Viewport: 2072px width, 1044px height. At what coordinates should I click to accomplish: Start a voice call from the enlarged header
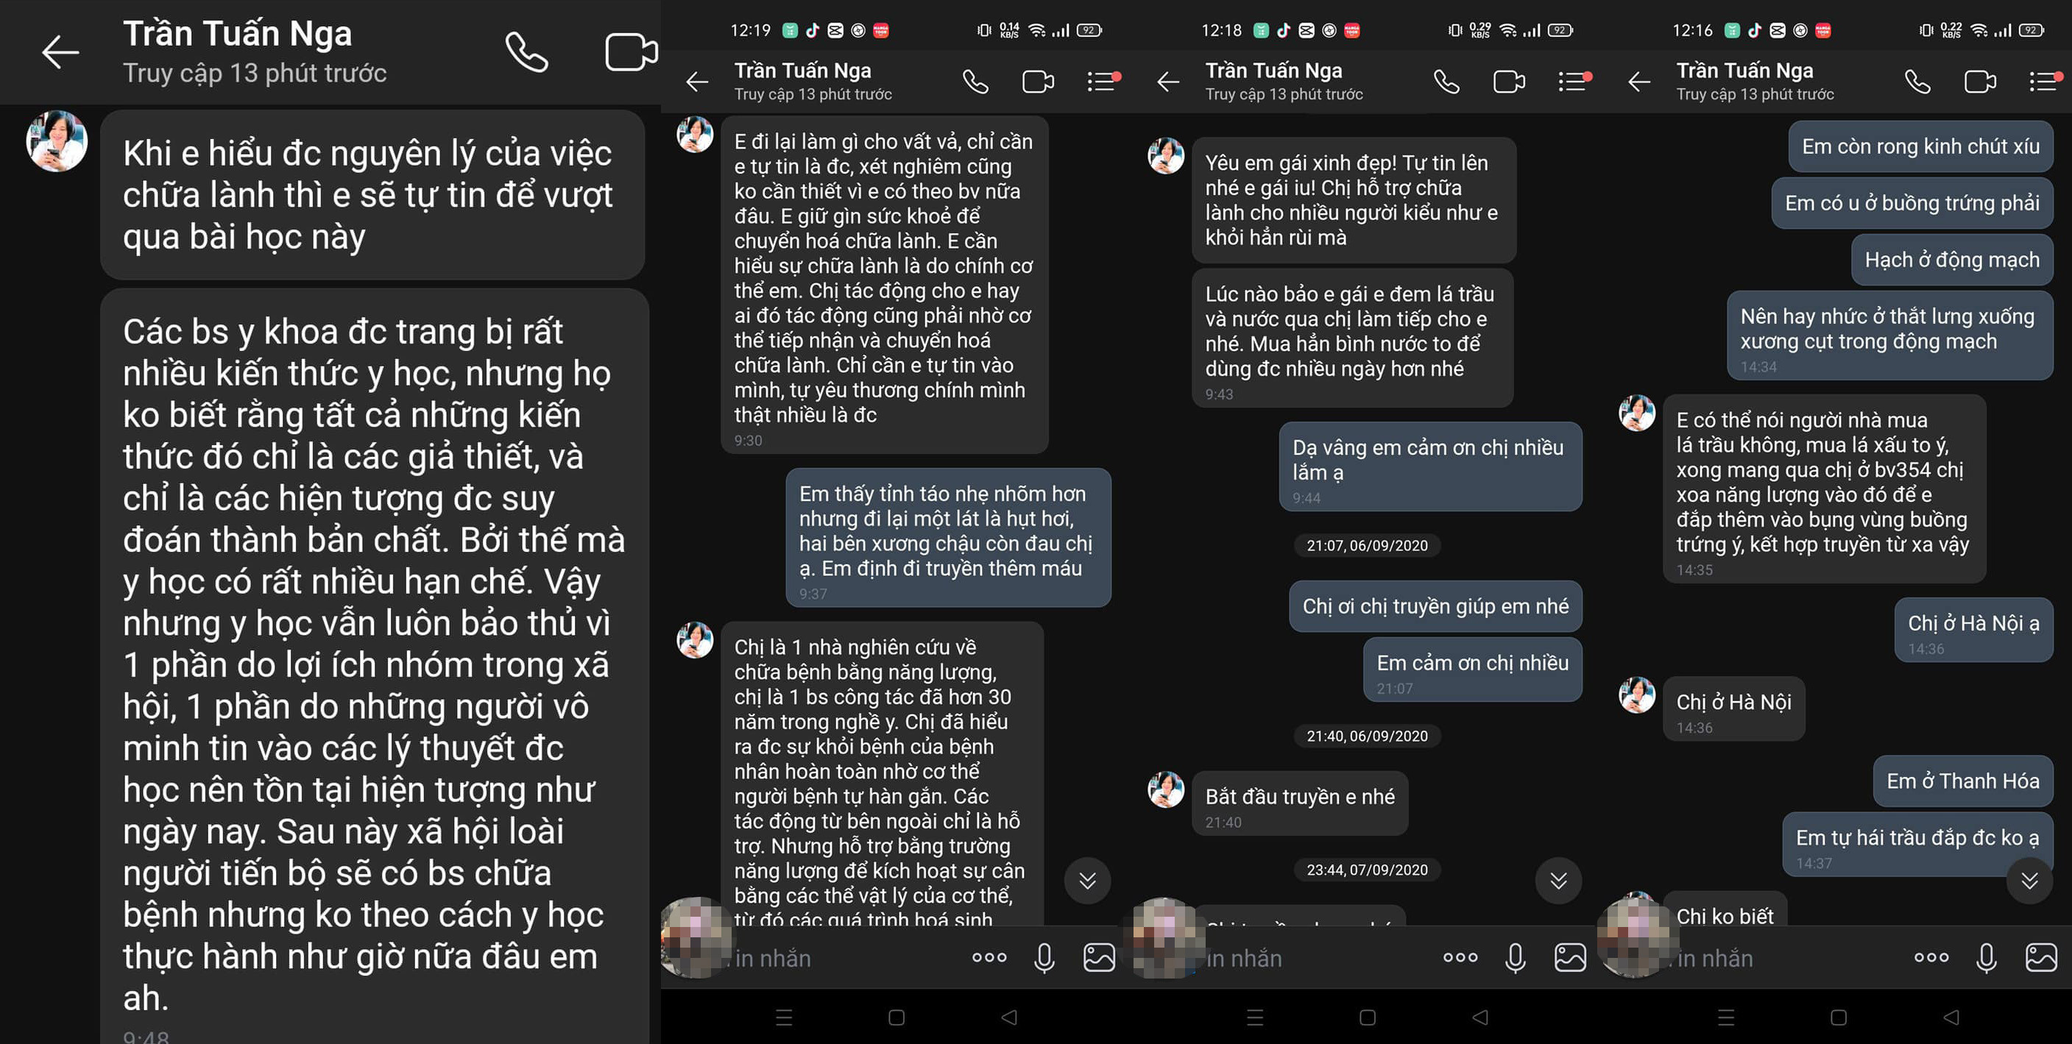pyautogui.click(x=526, y=52)
